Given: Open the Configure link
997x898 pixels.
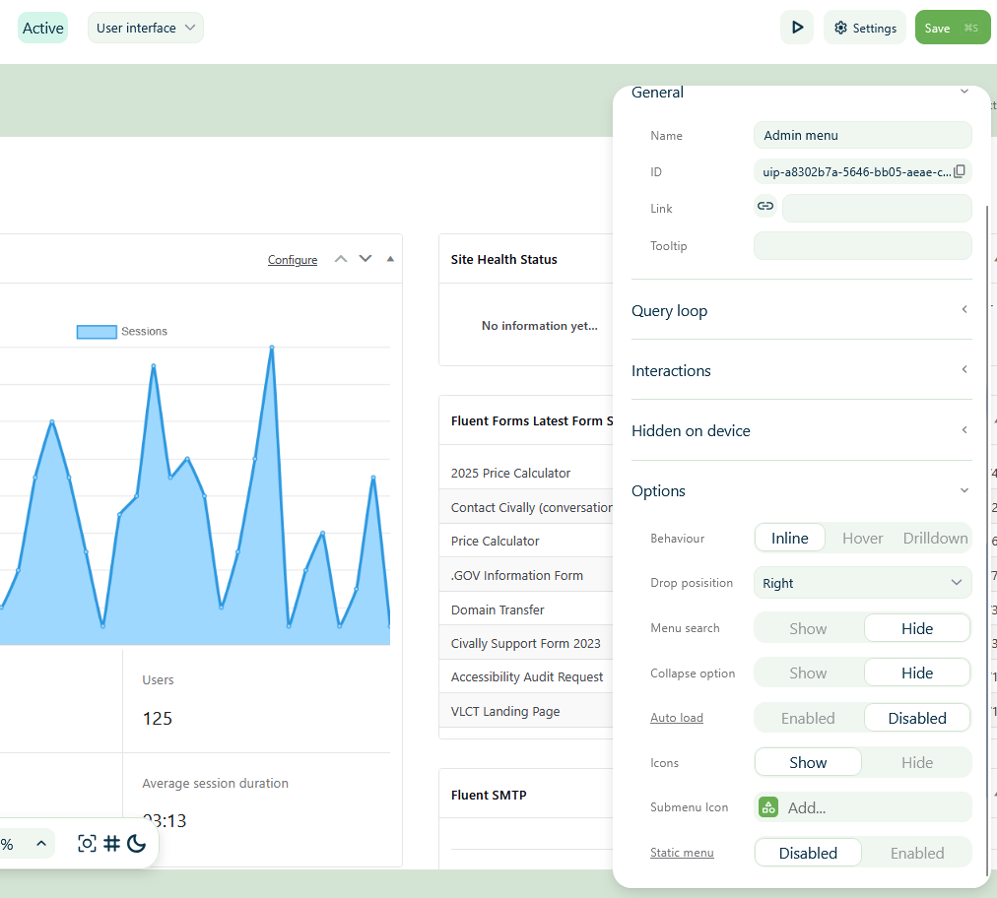Looking at the screenshot, I should tap(293, 259).
